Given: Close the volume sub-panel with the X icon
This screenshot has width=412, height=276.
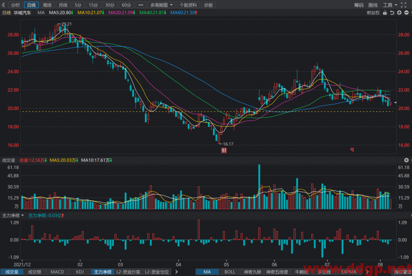Looking at the screenshot, I should coord(406,160).
